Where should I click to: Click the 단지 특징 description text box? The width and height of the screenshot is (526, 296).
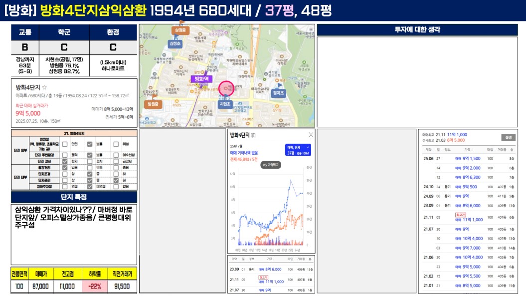74,235
